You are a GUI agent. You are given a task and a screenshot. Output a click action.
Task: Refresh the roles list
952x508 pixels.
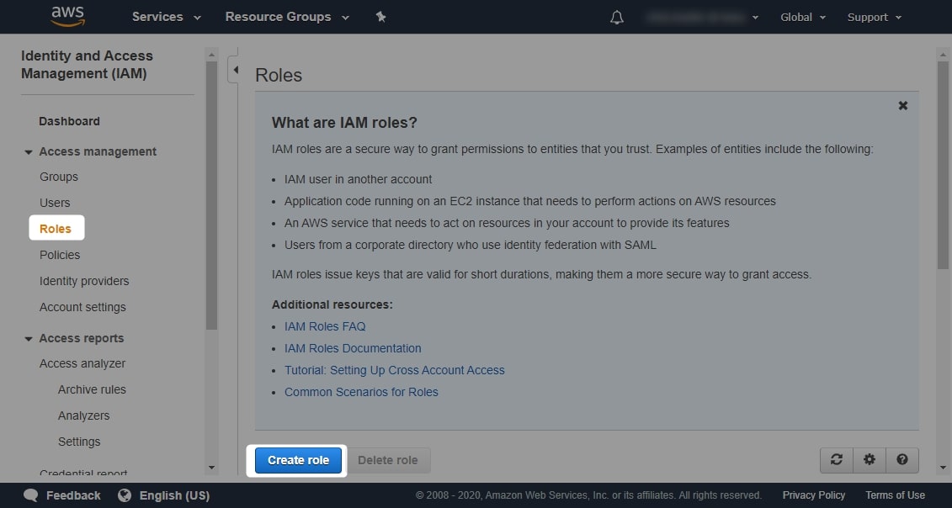(837, 460)
